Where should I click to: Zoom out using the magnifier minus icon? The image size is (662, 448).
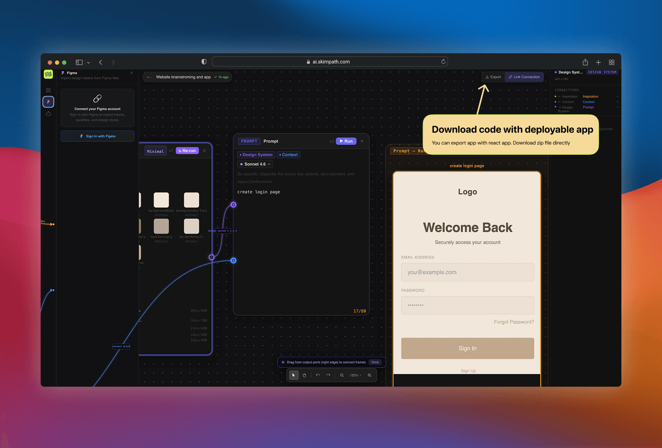pyautogui.click(x=342, y=375)
